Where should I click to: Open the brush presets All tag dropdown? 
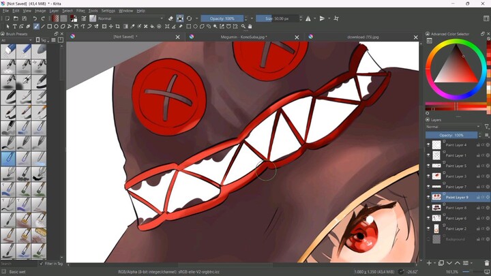(16, 40)
